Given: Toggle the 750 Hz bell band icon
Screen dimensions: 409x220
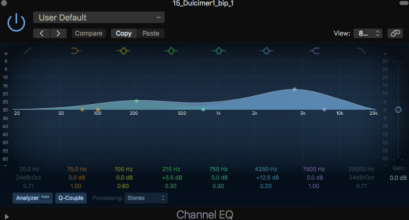Looking at the screenshot, I should click(218, 51).
